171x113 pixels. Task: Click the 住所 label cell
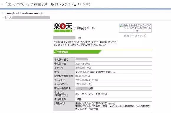click(x=64, y=72)
